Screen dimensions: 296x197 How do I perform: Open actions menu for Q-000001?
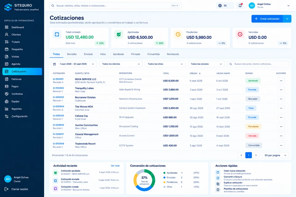tap(281, 81)
